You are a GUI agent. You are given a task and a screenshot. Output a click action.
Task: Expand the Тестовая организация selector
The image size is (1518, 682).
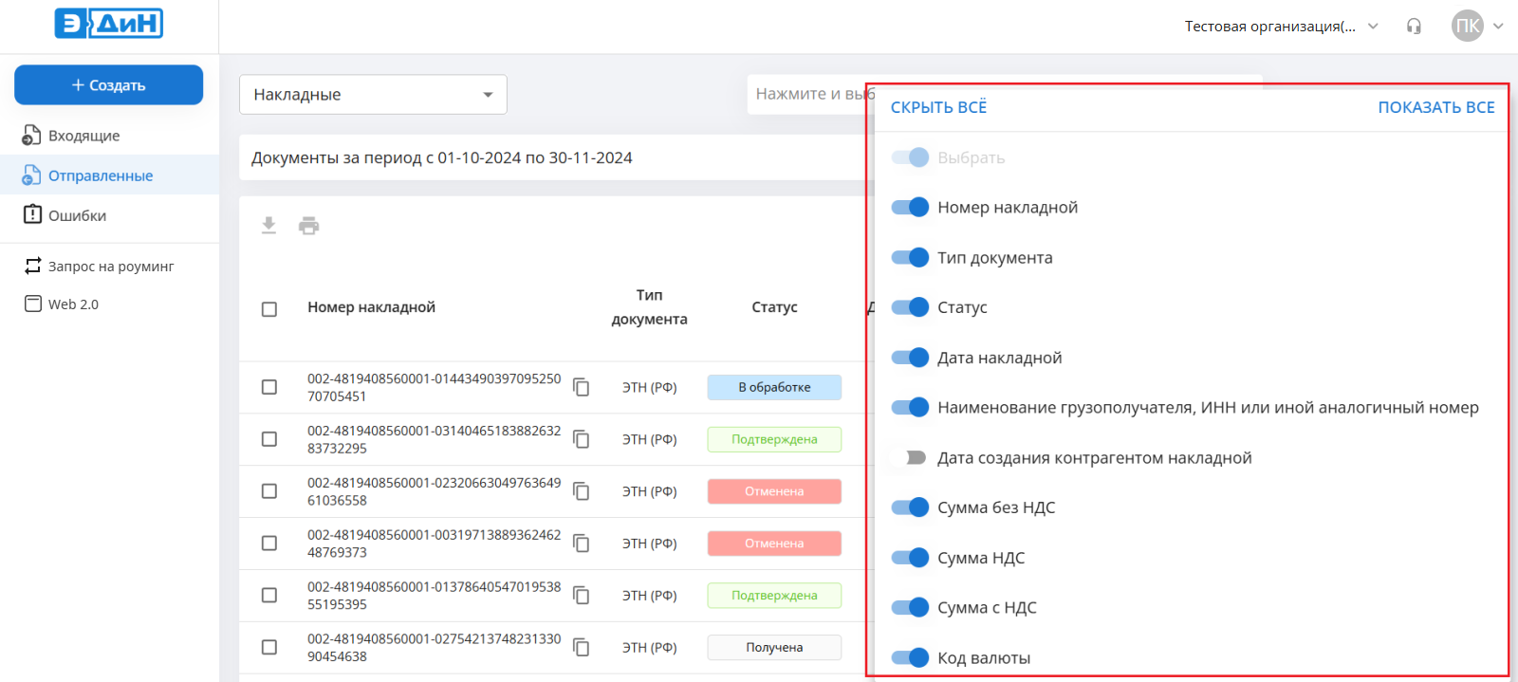pyautogui.click(x=1281, y=27)
